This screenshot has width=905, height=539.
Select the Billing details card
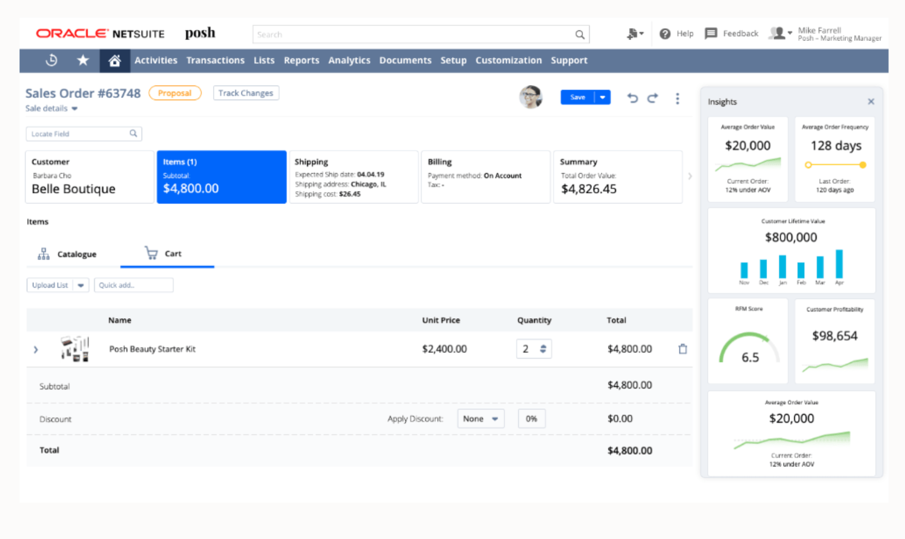point(486,177)
